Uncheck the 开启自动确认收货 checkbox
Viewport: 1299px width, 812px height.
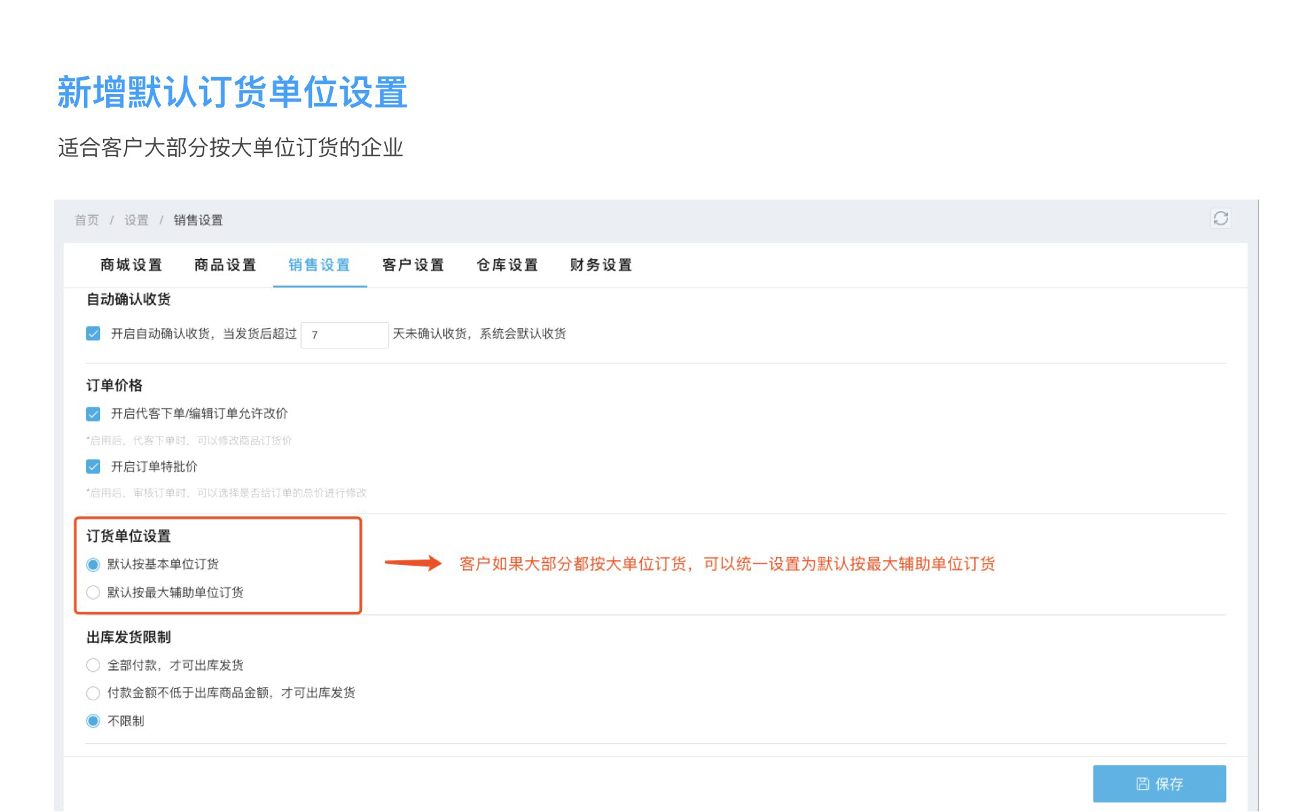[x=93, y=334]
